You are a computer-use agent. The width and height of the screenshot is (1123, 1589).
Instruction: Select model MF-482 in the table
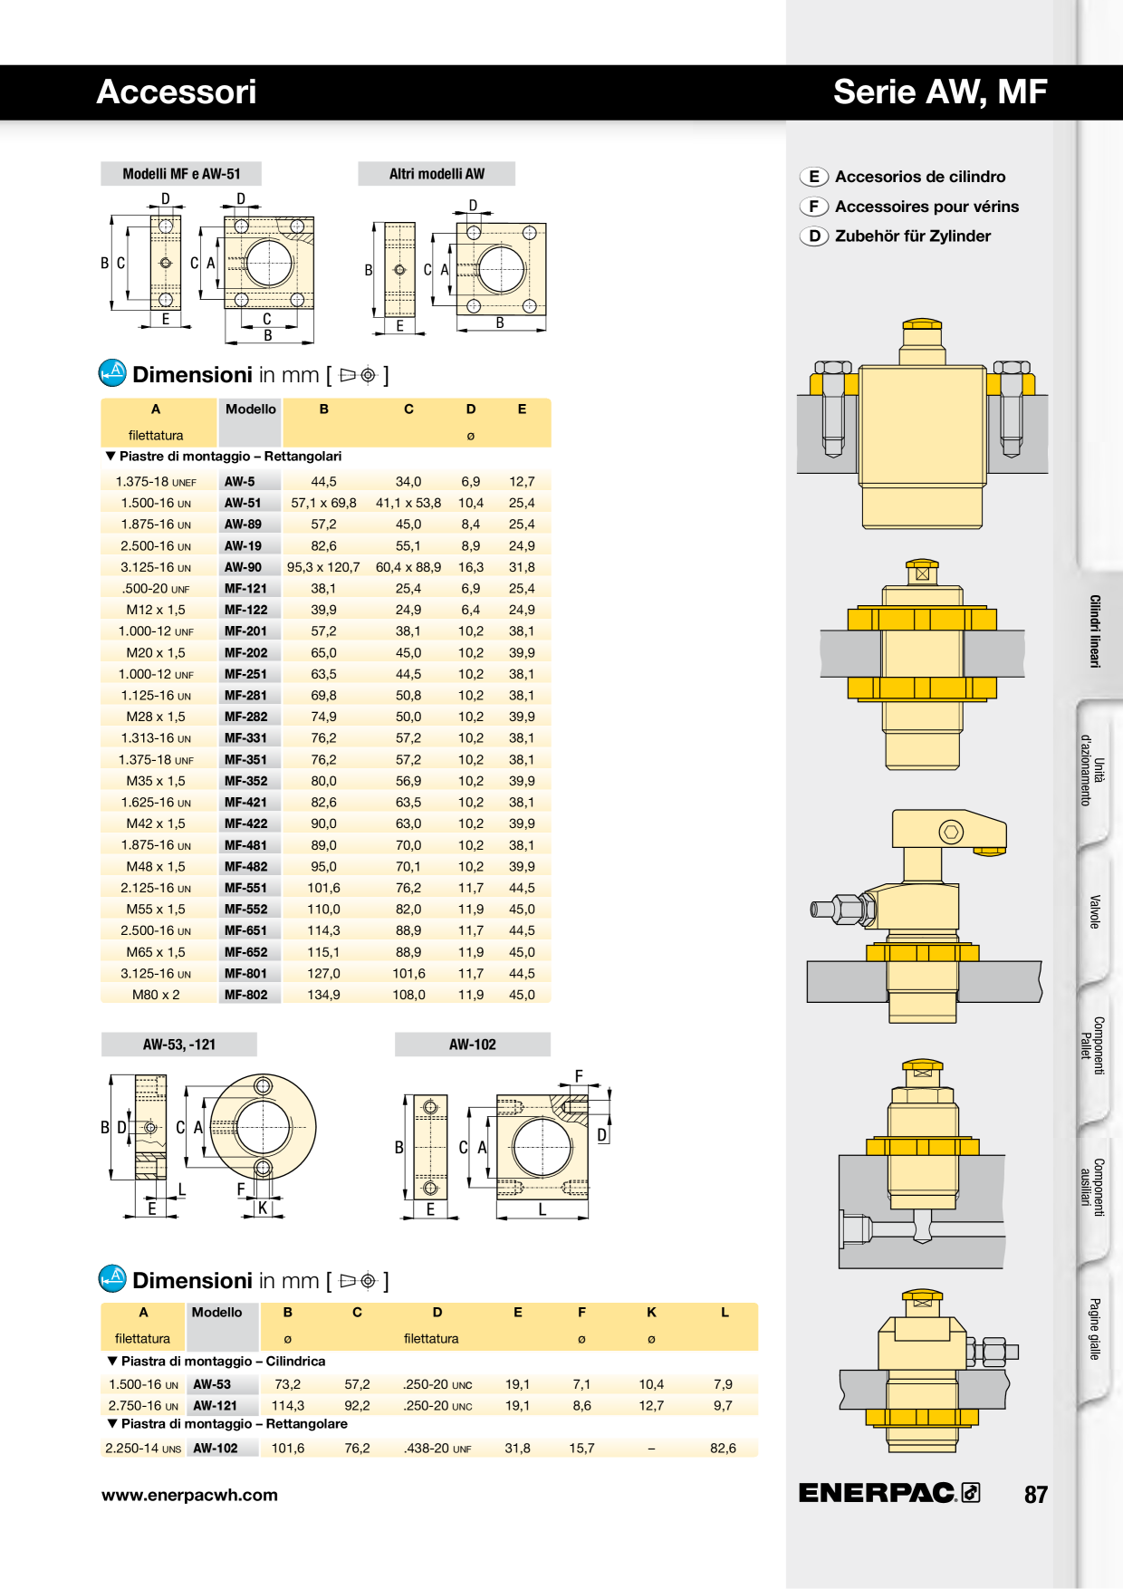(x=250, y=867)
